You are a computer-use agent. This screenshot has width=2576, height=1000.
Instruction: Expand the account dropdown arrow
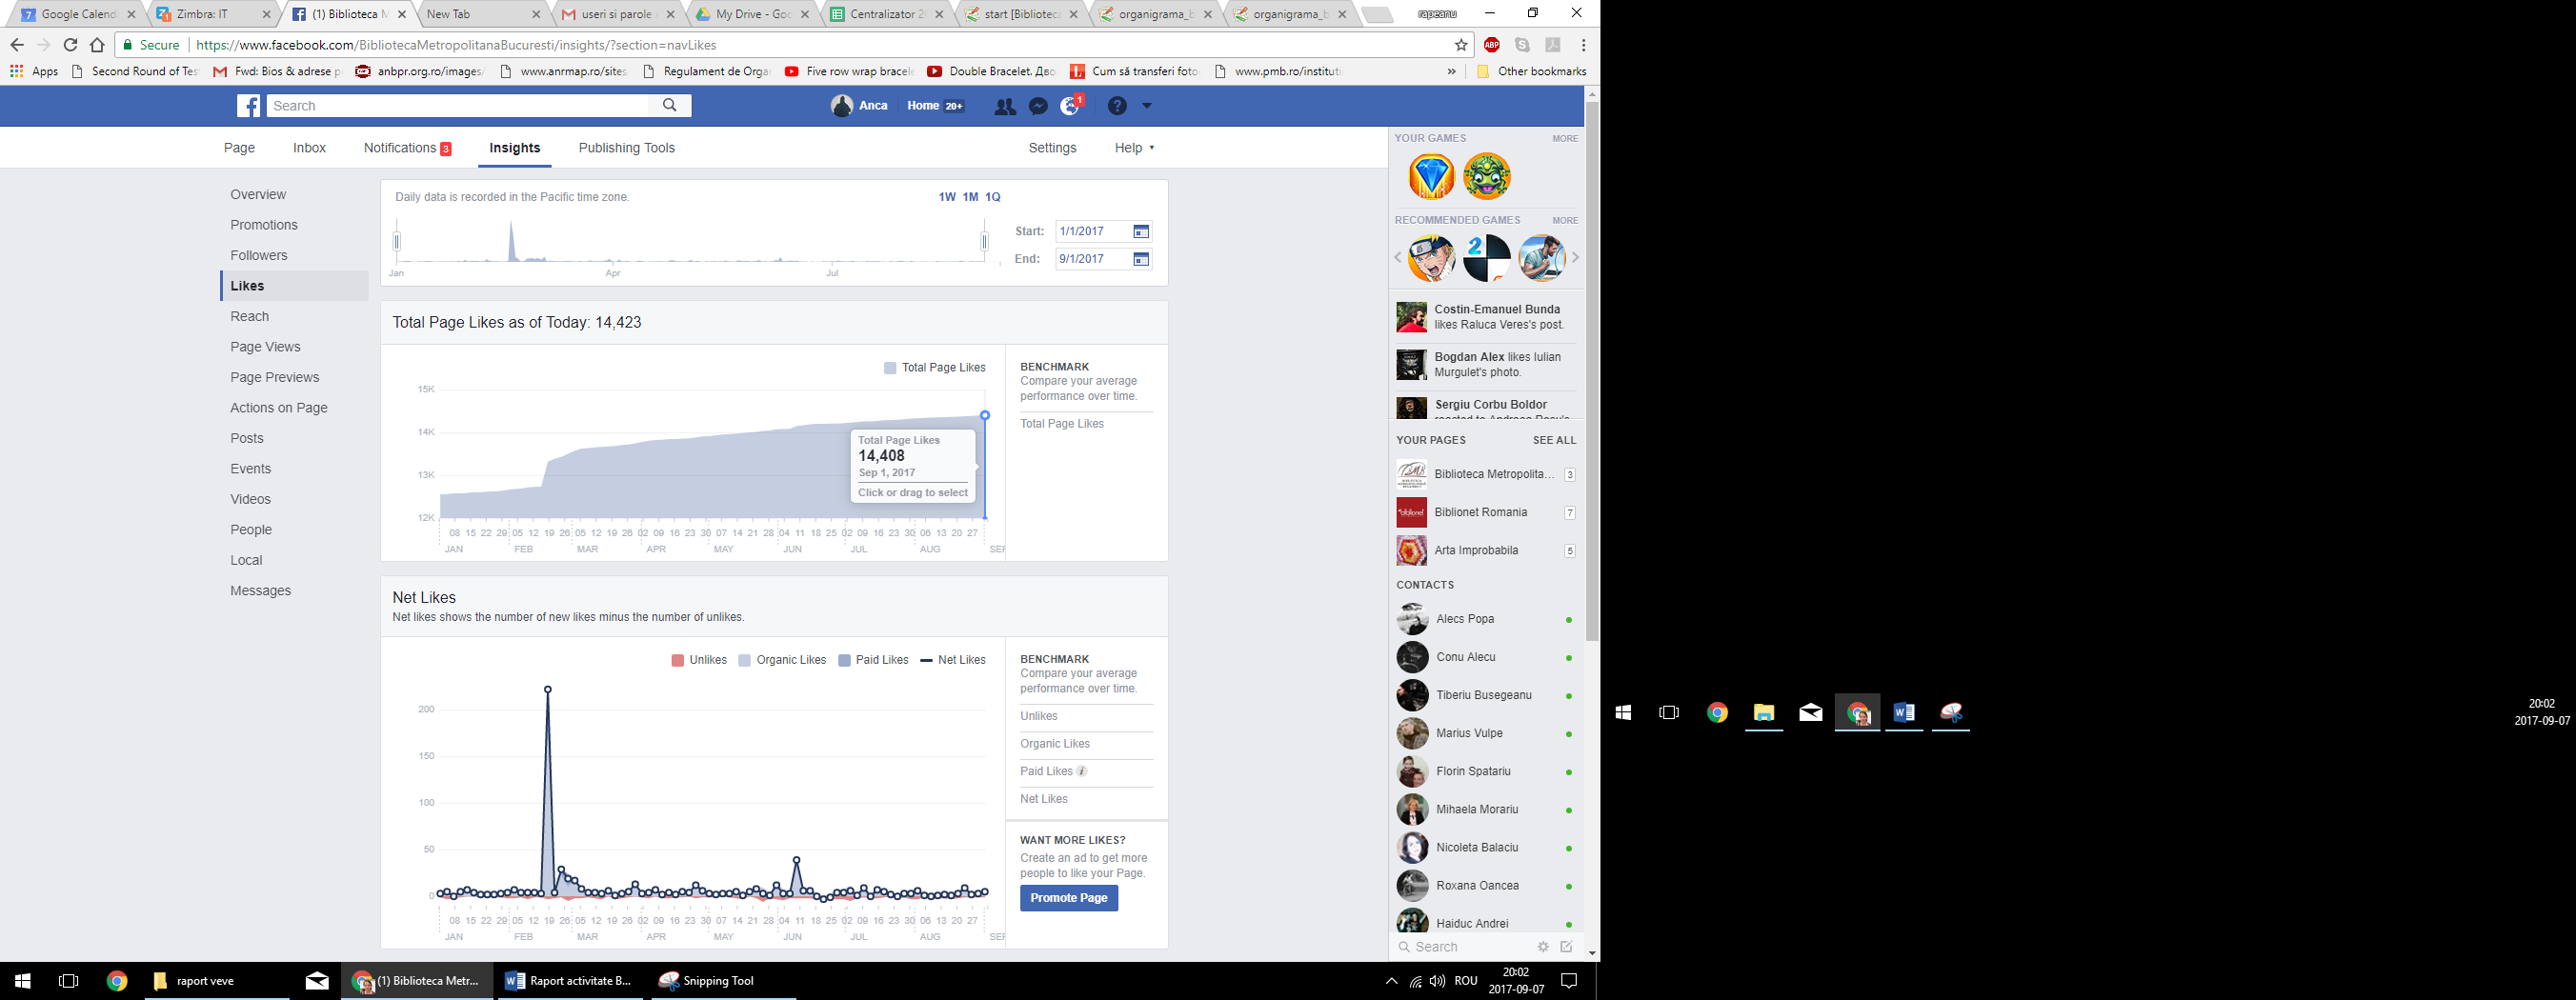1146,106
